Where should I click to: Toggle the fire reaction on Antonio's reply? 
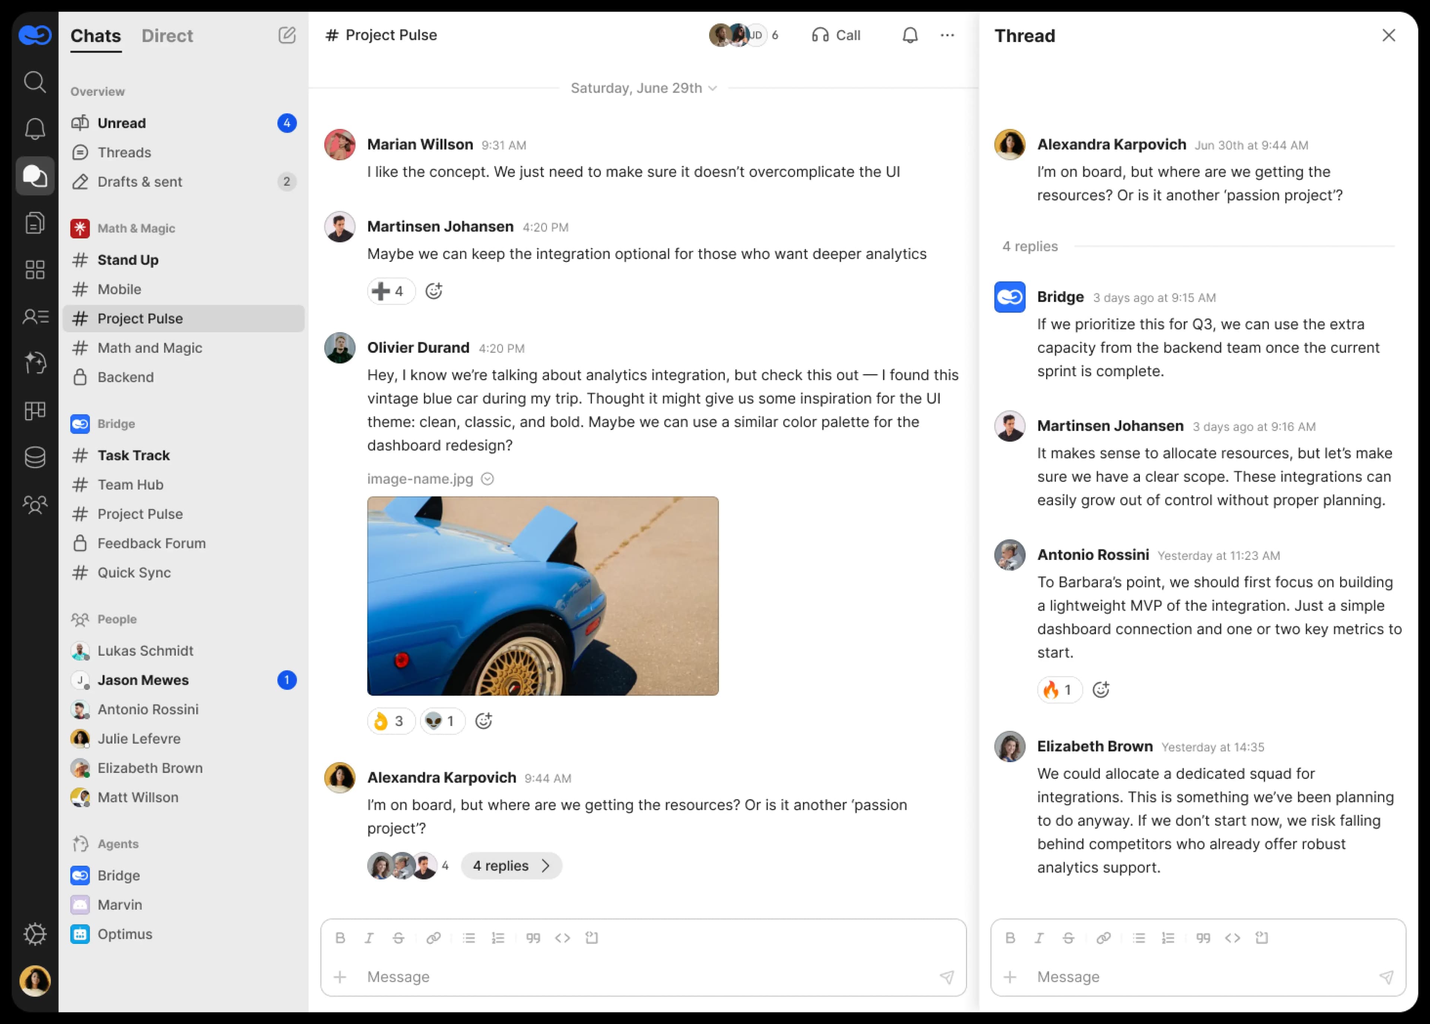(x=1059, y=690)
